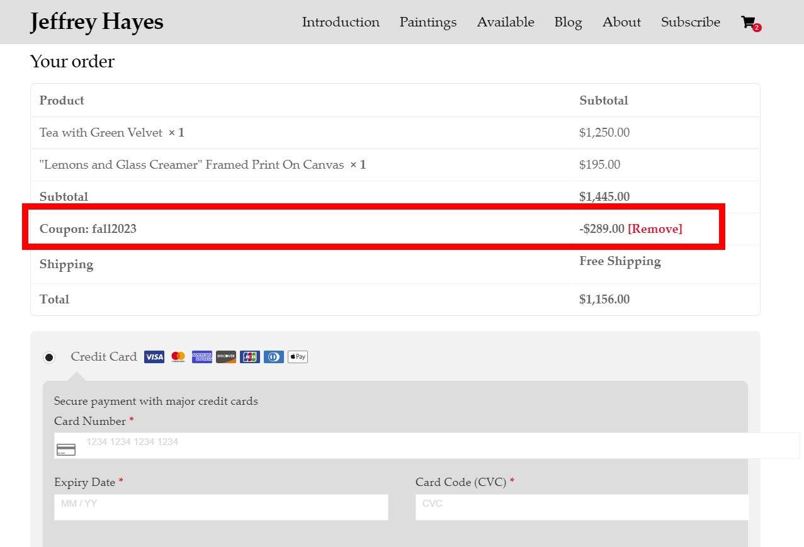Image resolution: width=804 pixels, height=547 pixels.
Task: Focus the Card Number field
Action: pos(427,446)
